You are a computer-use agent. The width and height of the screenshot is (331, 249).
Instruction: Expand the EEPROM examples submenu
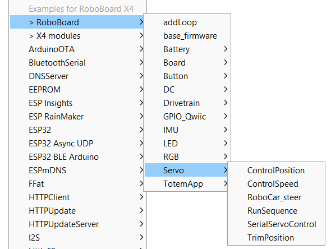pyautogui.click(x=77, y=90)
